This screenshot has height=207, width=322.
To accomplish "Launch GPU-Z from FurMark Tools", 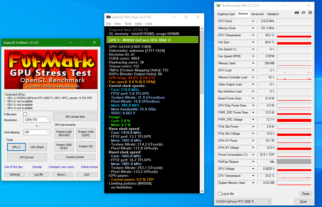I will click(x=16, y=147).
